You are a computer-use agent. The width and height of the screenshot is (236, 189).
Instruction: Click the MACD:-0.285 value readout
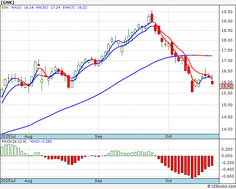[x=41, y=142]
